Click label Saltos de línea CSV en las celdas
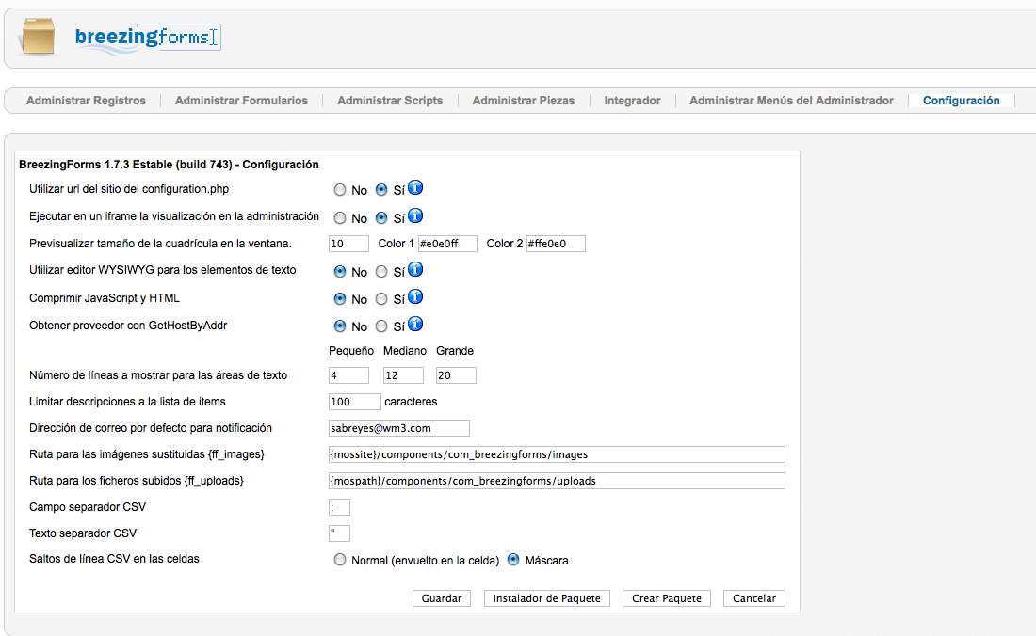The height and width of the screenshot is (636, 1036). (x=114, y=559)
